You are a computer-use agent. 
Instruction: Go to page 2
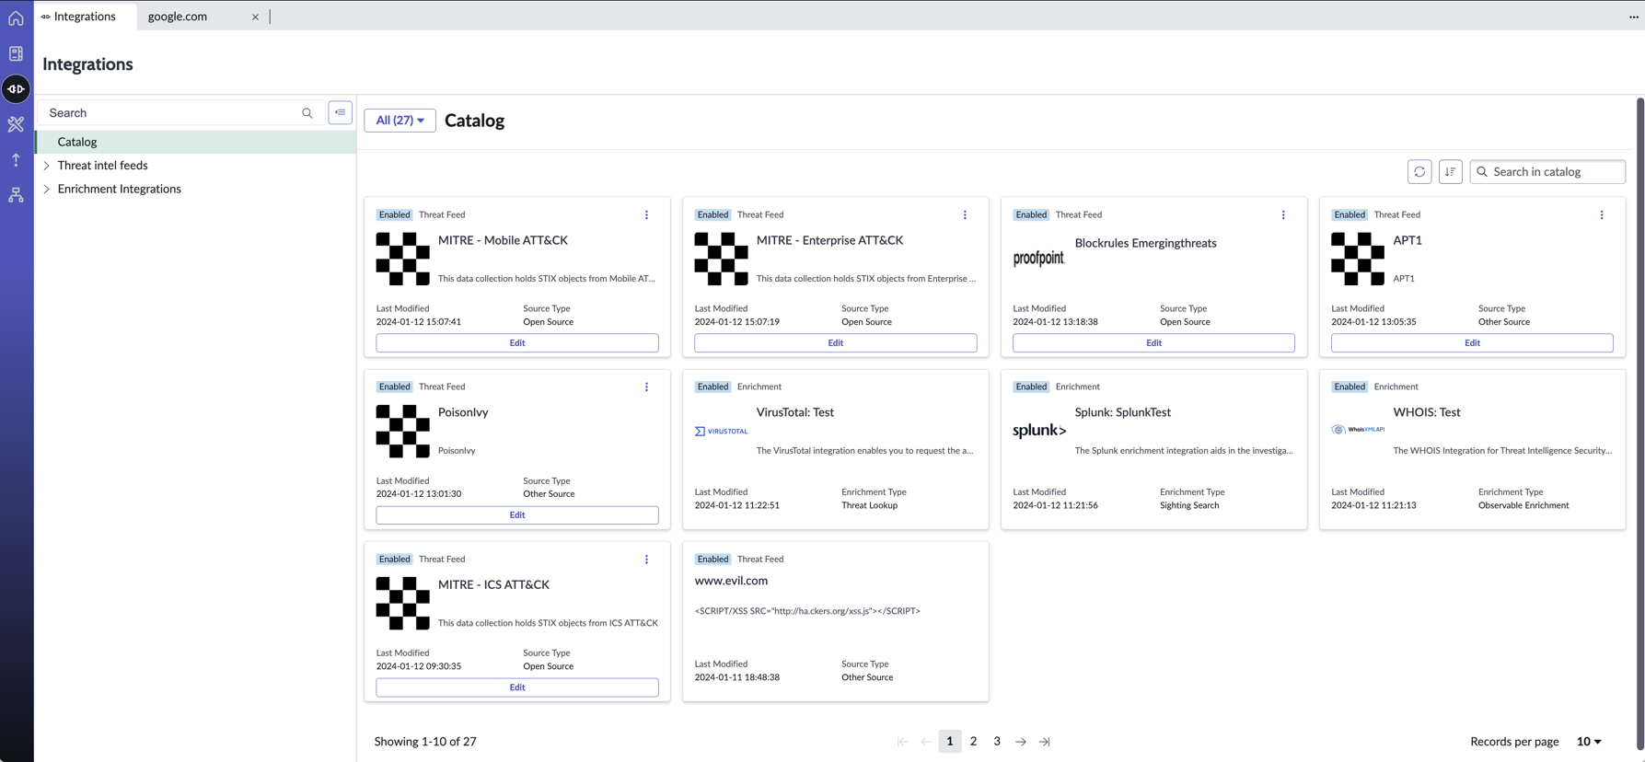973,742
